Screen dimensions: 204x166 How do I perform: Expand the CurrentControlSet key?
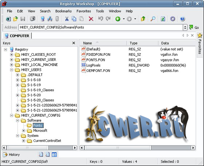[x=24, y=141]
